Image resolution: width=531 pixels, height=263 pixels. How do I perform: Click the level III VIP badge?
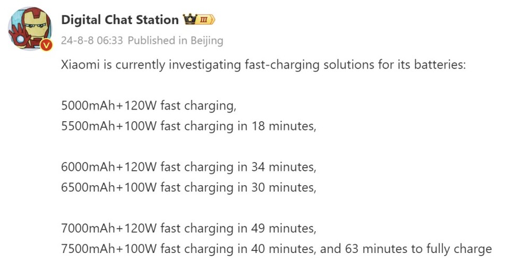(x=205, y=20)
